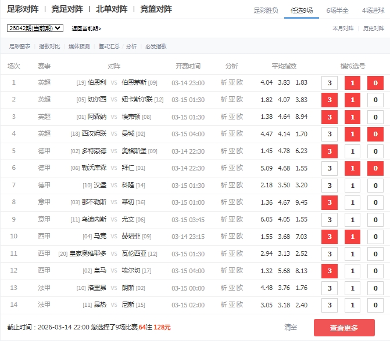Open 析 analysis for match 2 切尔西
This screenshot has width=390, height=341.
(224, 100)
